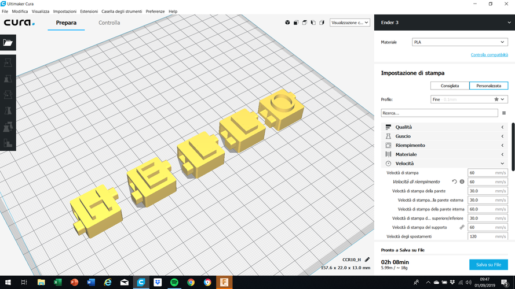The width and height of the screenshot is (515, 289).
Task: Select the Support Blocker tool
Action: point(8,143)
